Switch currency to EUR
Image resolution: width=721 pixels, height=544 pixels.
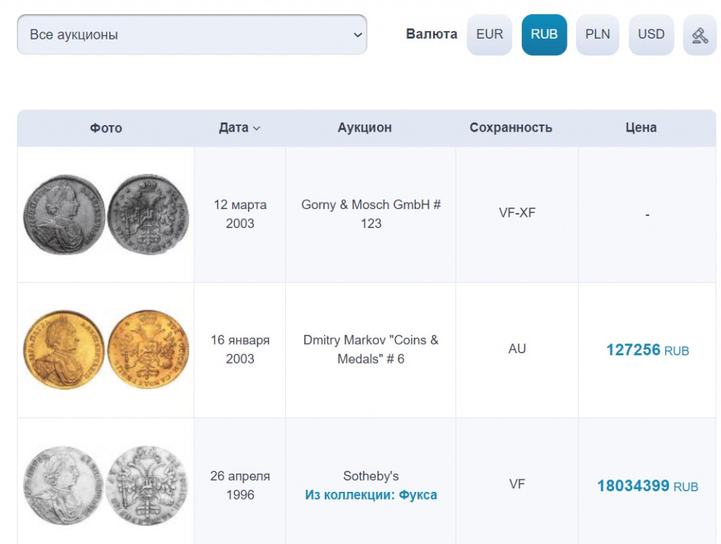[489, 34]
